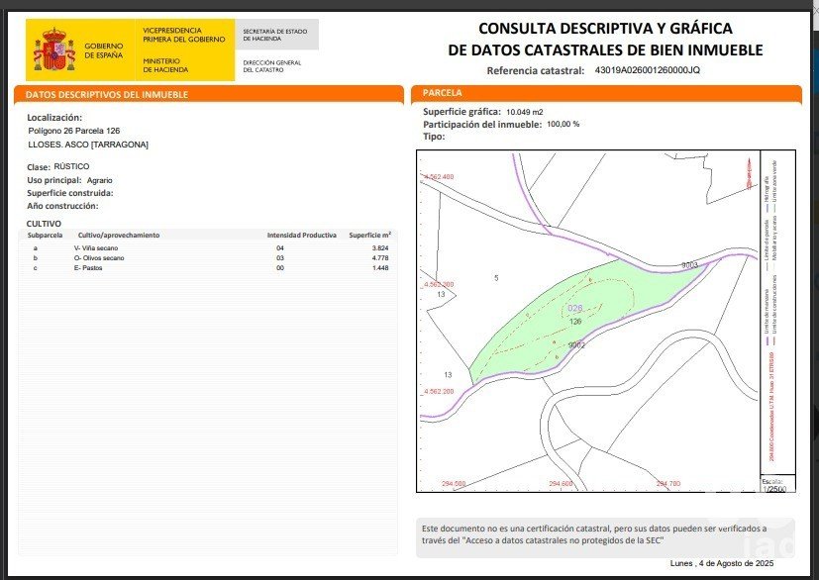819x580 pixels.
Task: Click the Superficie m² column header
Action: [x=369, y=236]
